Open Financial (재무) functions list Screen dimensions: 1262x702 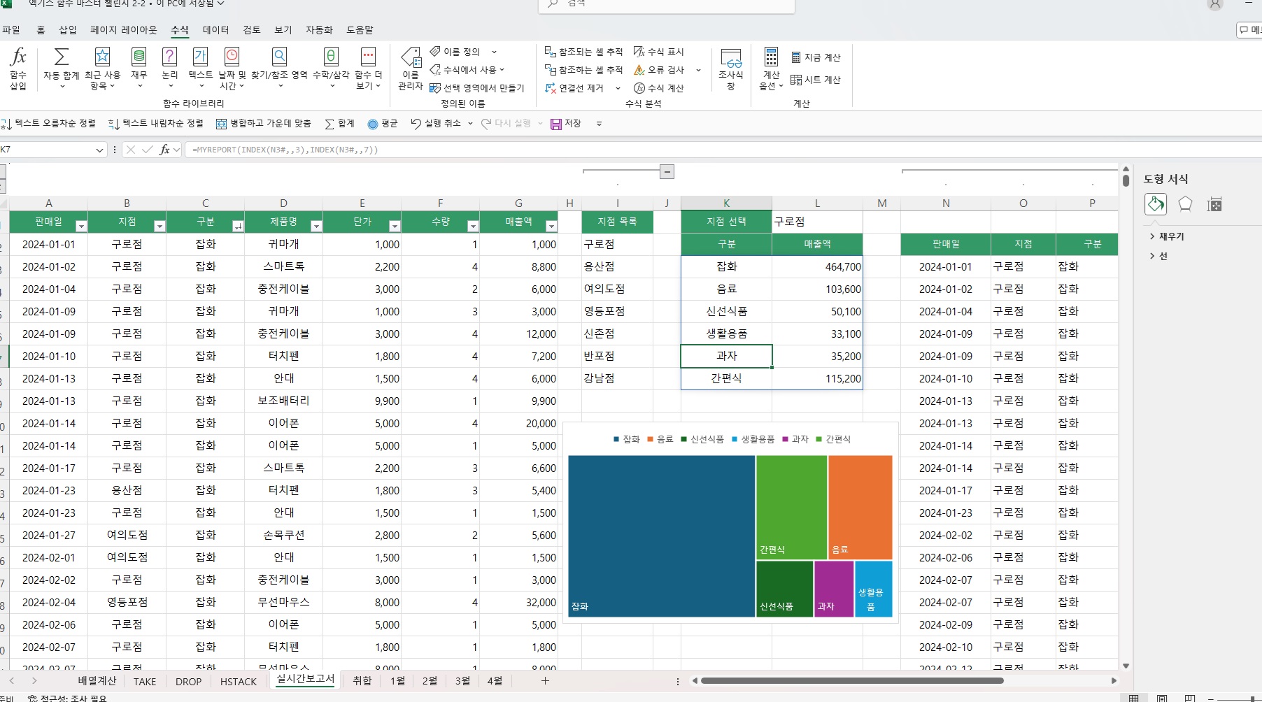139,68
